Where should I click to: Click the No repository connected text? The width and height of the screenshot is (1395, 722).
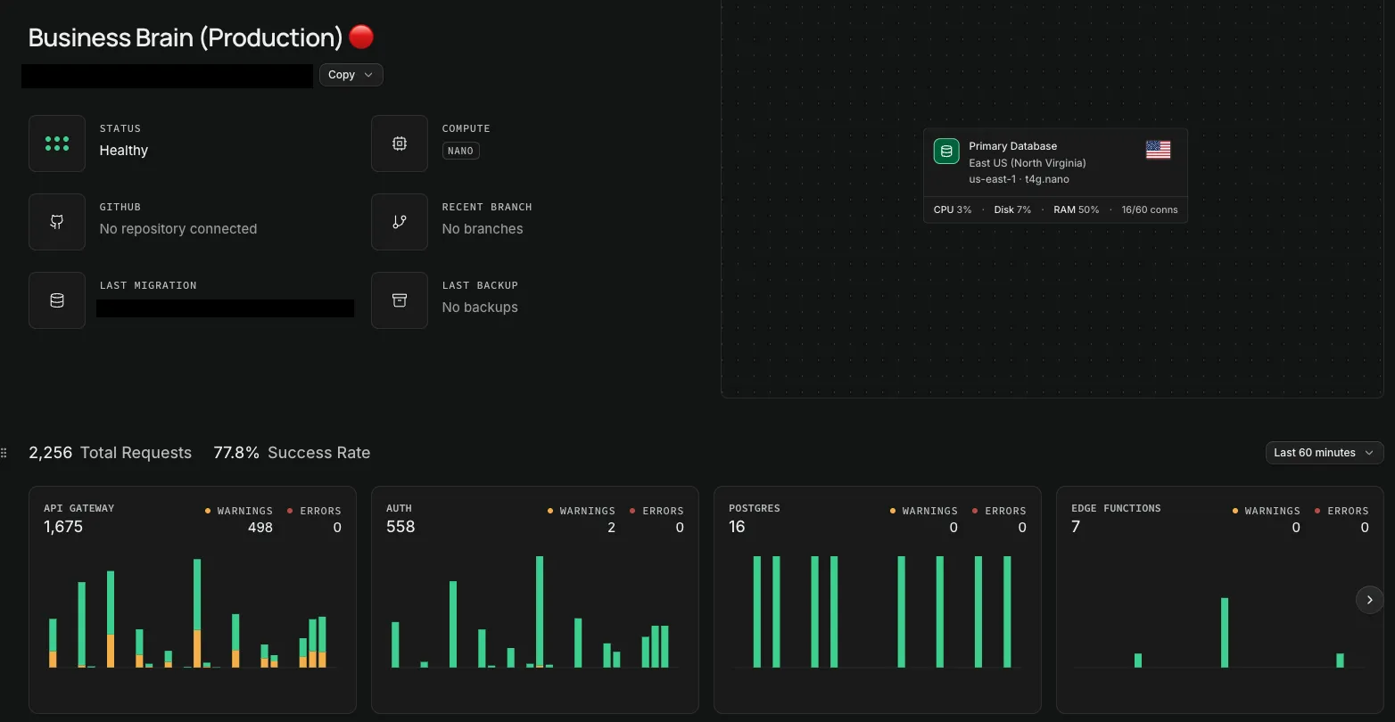[178, 229]
